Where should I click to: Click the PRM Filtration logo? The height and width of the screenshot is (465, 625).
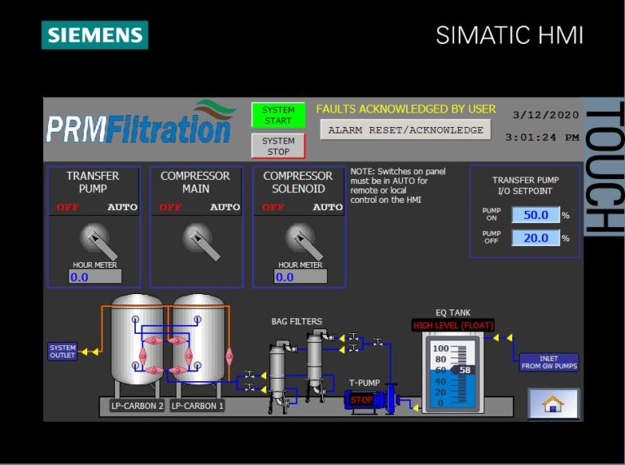point(140,124)
